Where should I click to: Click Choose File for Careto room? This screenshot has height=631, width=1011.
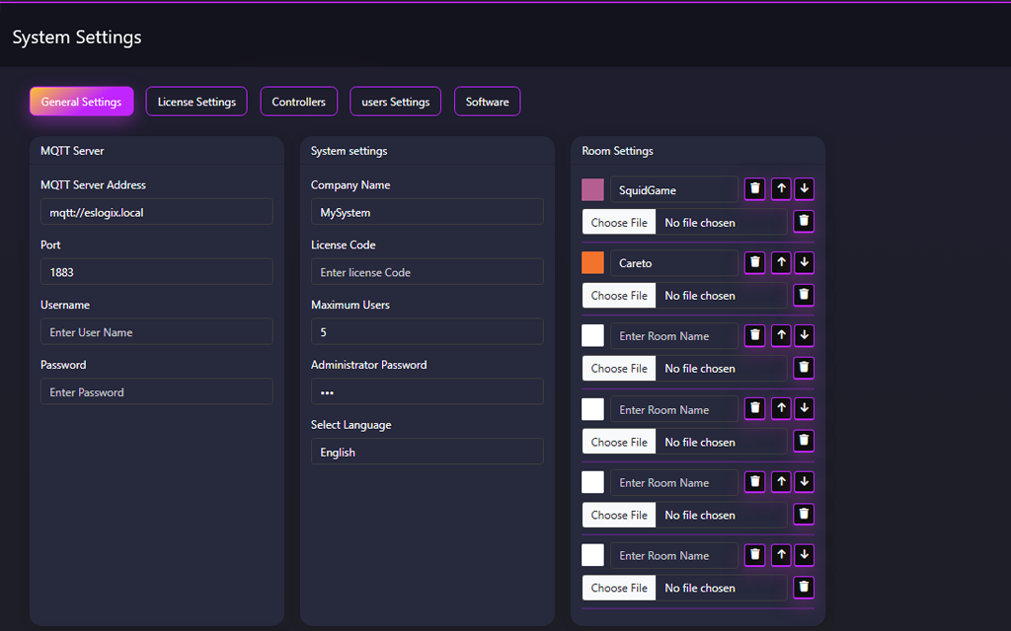click(x=619, y=296)
